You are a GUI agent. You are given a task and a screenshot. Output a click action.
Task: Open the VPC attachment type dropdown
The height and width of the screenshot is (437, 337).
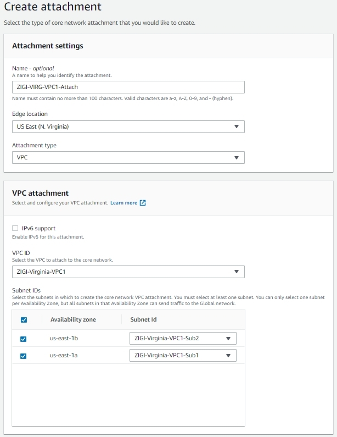128,157
